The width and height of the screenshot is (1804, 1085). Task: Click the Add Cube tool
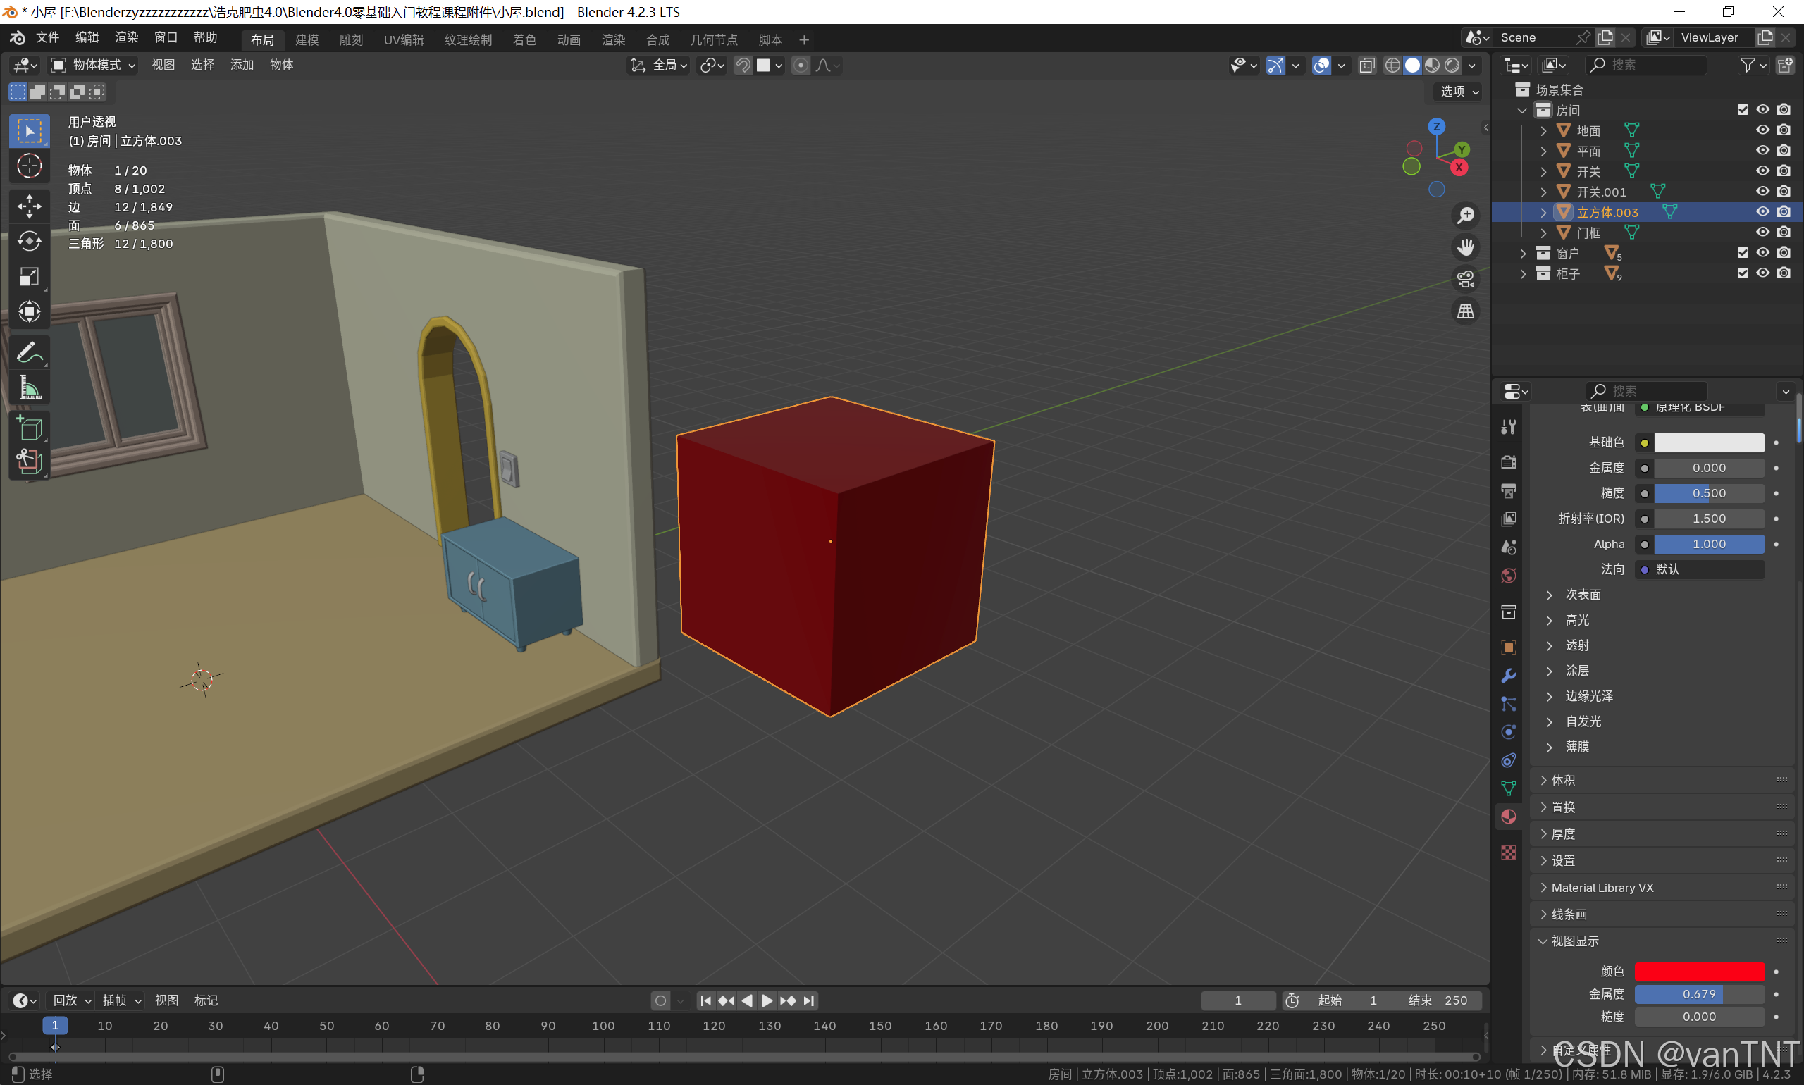coord(30,428)
